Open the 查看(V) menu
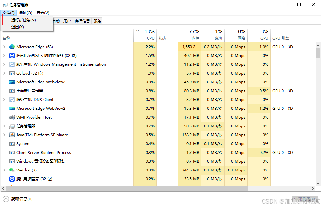The height and width of the screenshot is (207, 321). (43, 13)
